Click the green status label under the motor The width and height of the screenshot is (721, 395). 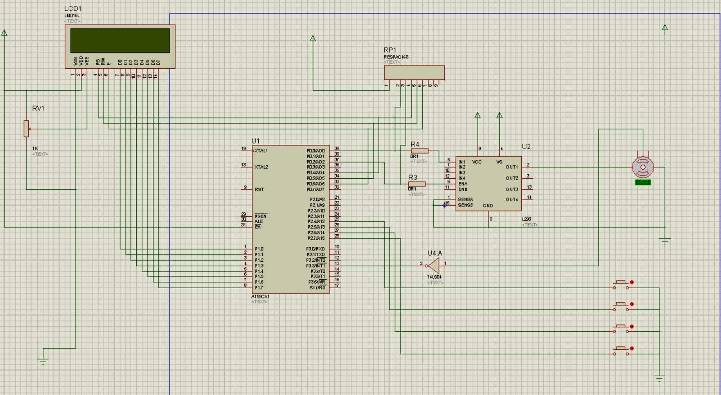tap(643, 182)
